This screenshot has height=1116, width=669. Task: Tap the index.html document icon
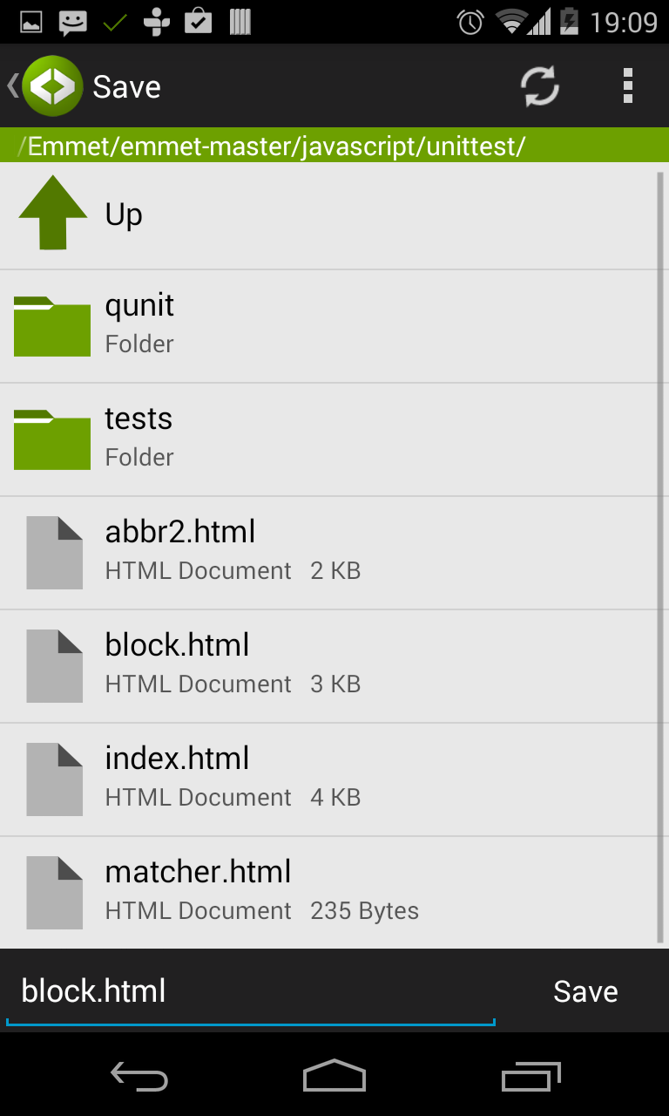(x=54, y=779)
